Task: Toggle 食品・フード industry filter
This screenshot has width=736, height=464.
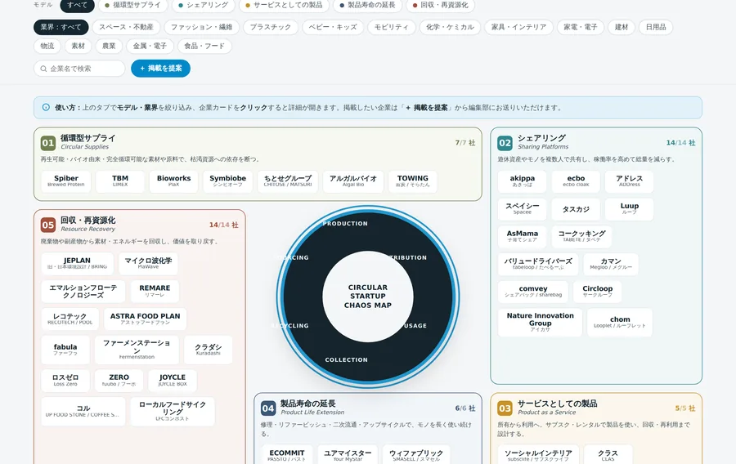Action: coord(204,46)
